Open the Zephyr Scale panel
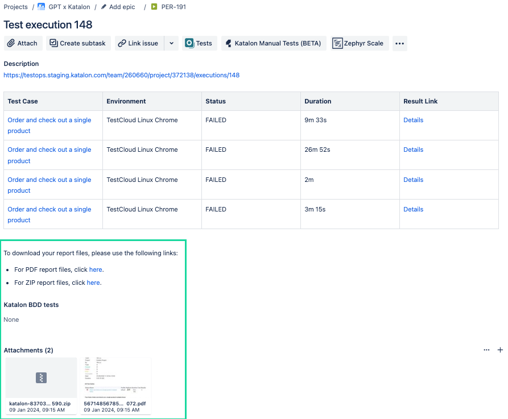508x419 pixels. point(358,43)
